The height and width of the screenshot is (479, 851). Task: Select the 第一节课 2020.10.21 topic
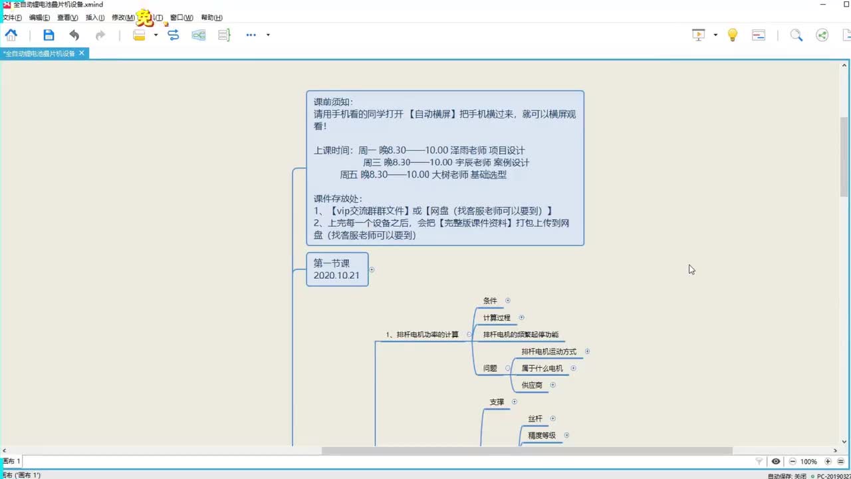click(337, 269)
